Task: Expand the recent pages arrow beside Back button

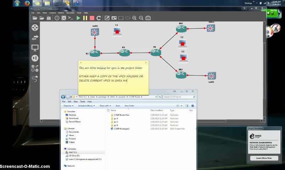Action: pos(71,97)
